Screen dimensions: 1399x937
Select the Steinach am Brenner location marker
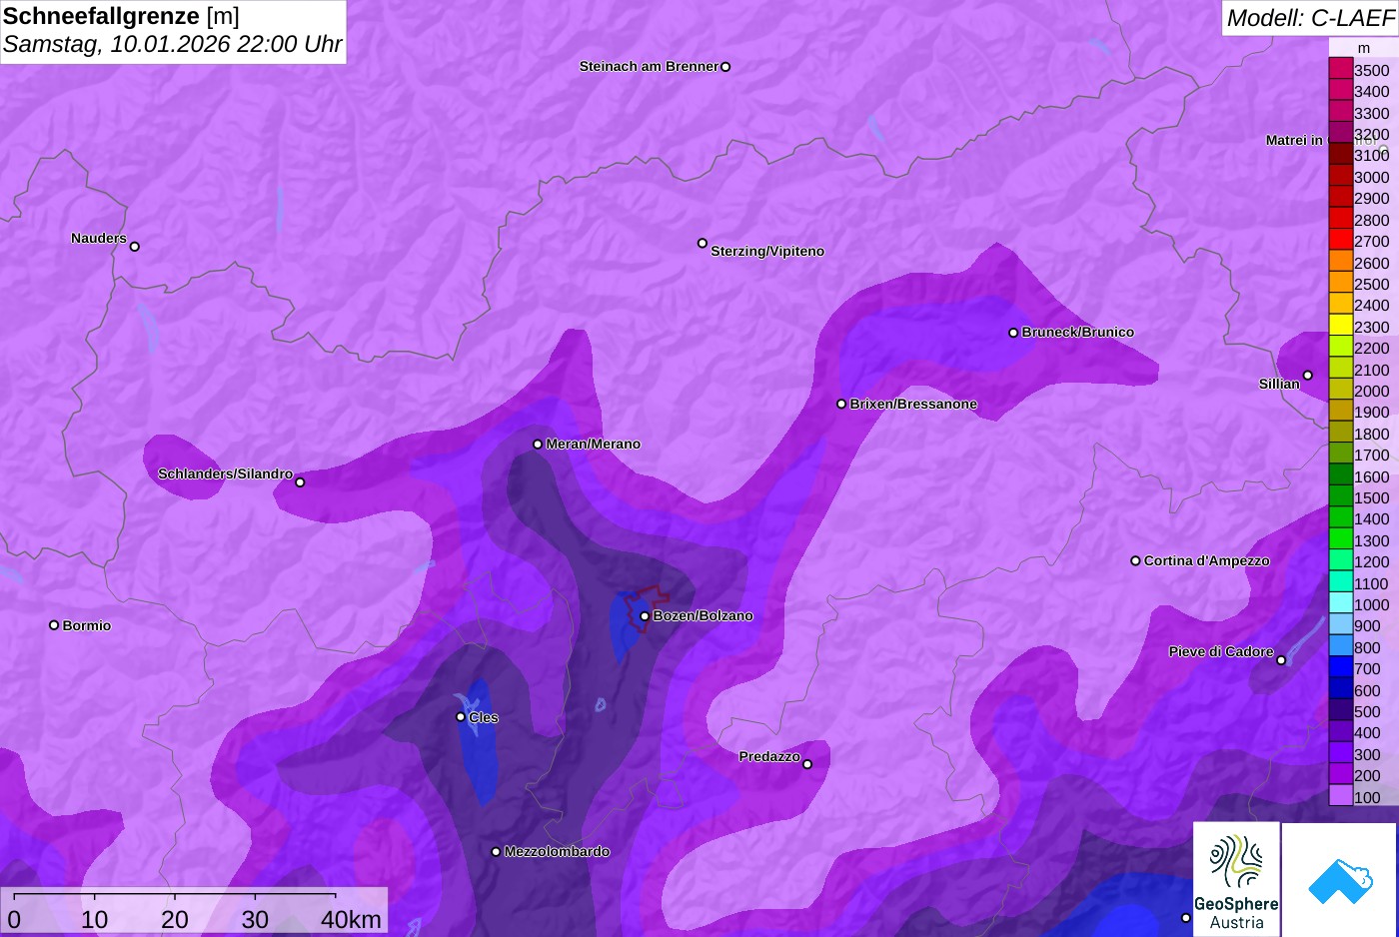[725, 67]
